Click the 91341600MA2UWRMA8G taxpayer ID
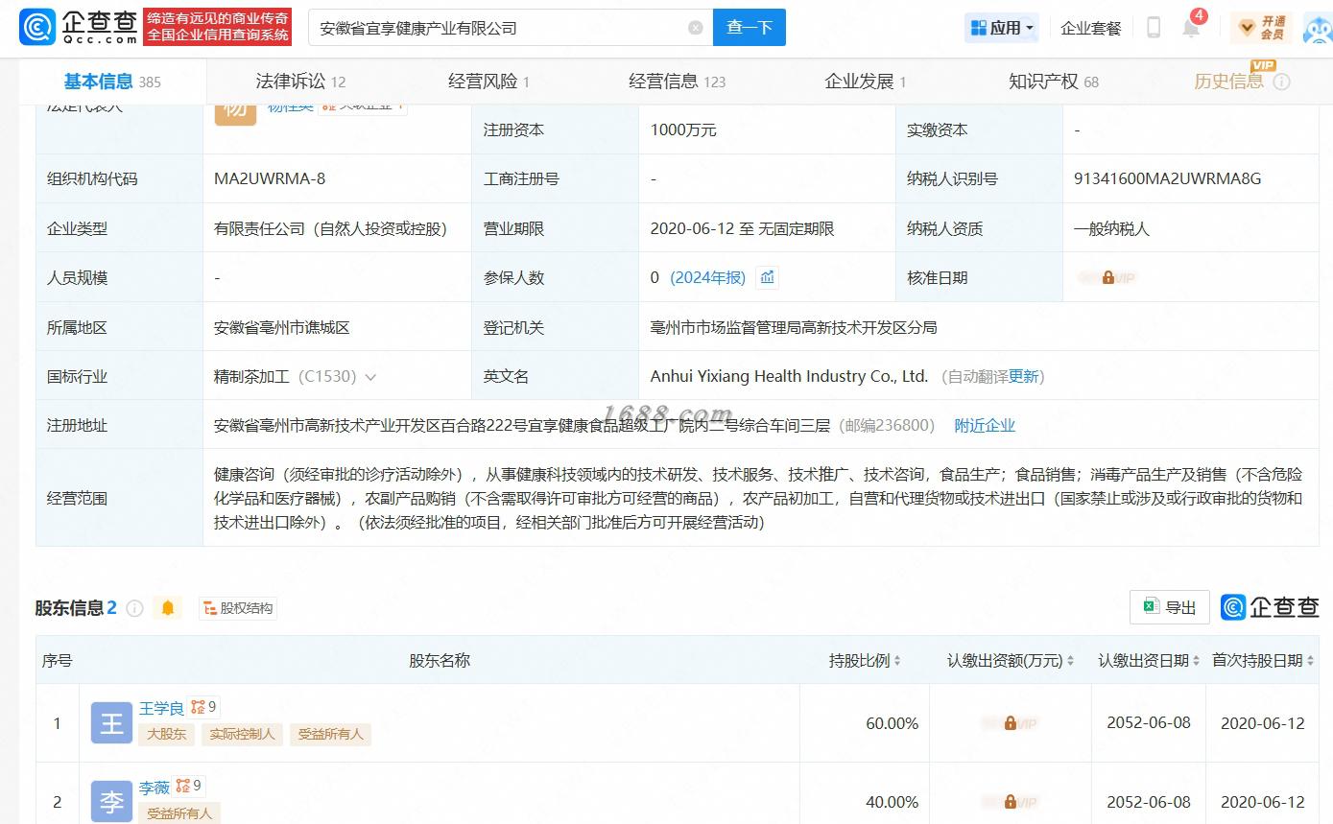The image size is (1333, 824). (x=1167, y=178)
